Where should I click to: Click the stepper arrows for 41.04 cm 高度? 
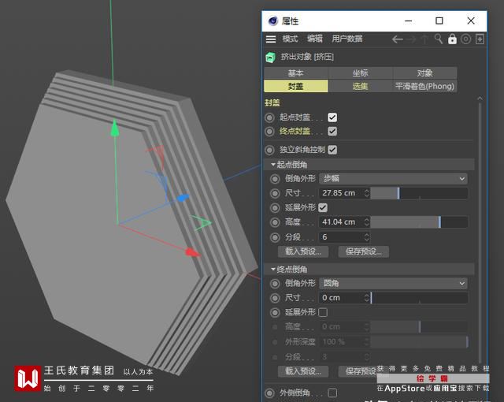[x=367, y=222]
